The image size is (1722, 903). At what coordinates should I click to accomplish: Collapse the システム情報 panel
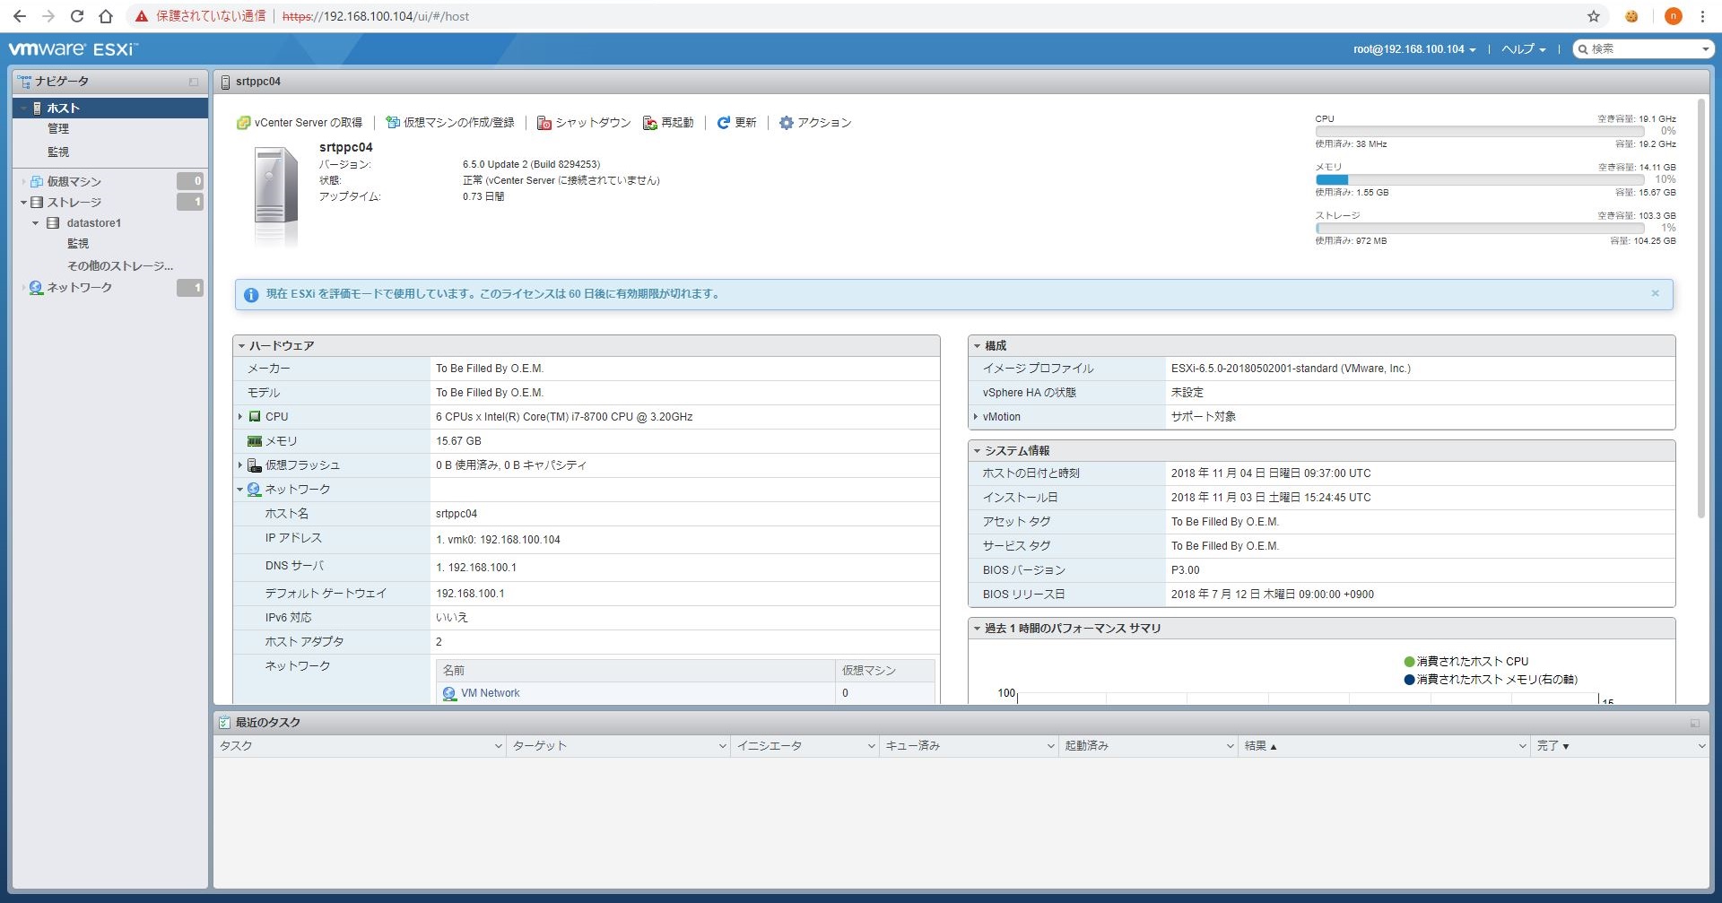[977, 451]
